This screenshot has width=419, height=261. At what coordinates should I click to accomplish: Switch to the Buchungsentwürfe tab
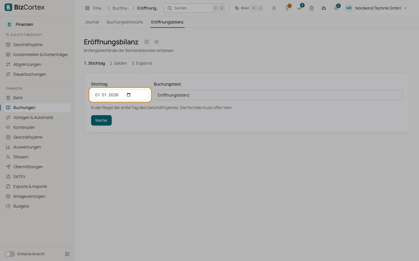point(125,22)
